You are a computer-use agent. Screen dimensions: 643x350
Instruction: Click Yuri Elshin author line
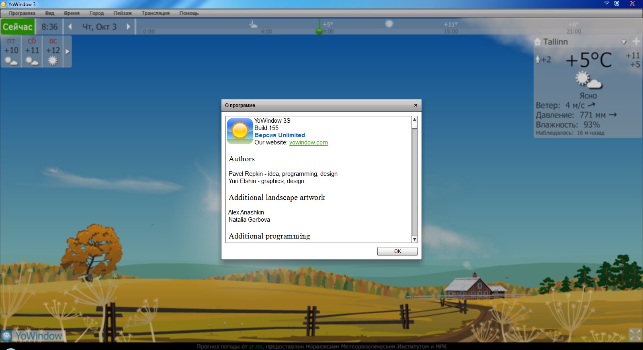pos(266,181)
